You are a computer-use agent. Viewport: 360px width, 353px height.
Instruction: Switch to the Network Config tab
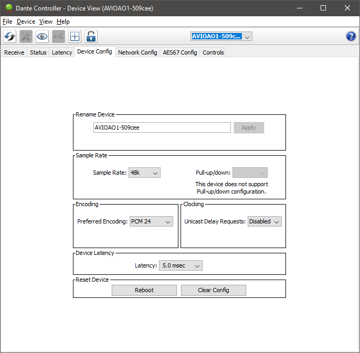137,52
